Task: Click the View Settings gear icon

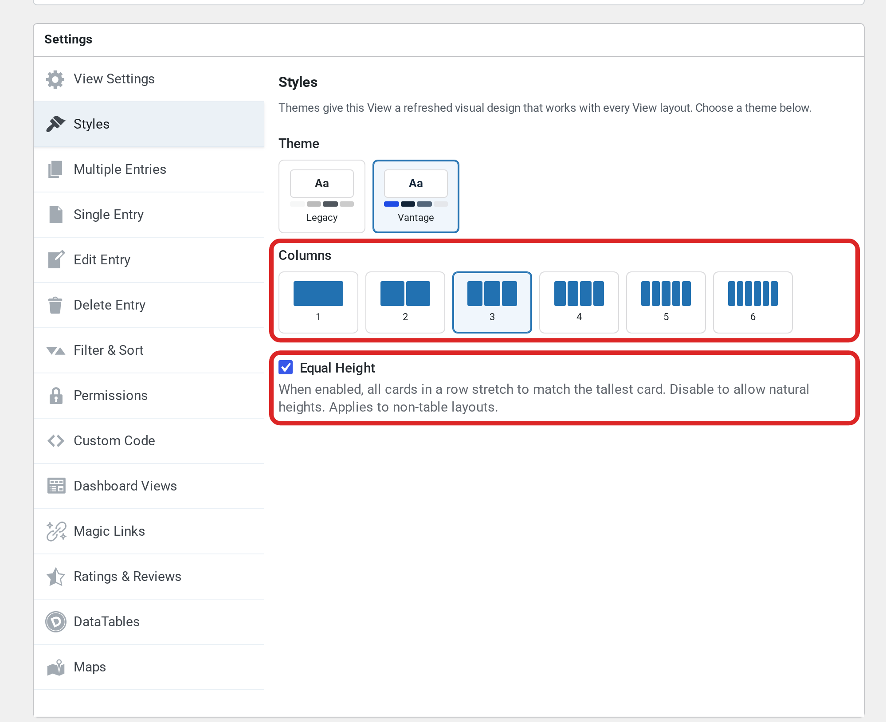Action: click(55, 79)
